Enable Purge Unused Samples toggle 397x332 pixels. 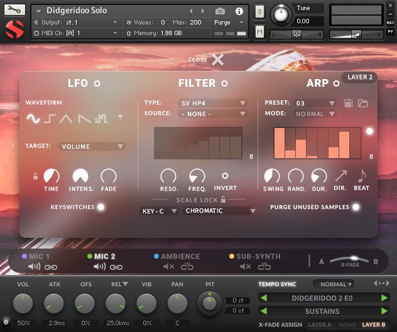[356, 206]
